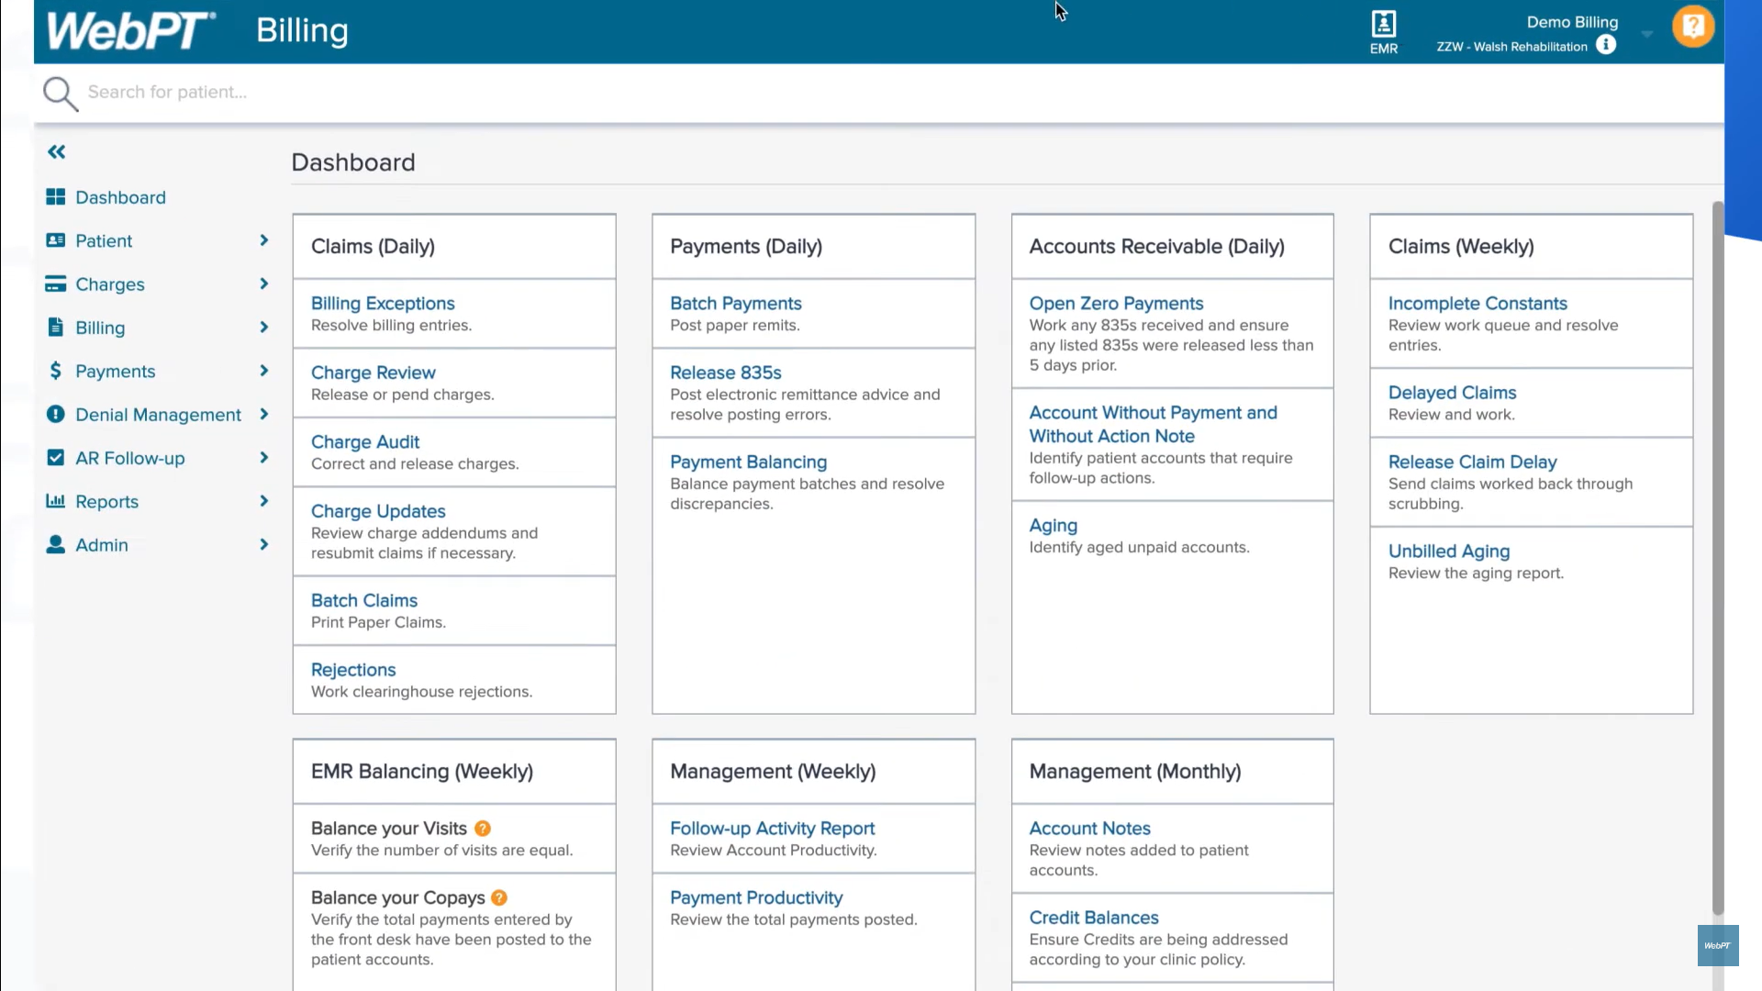Click Balance your Copays help icon
The width and height of the screenshot is (1762, 991).
tap(499, 898)
